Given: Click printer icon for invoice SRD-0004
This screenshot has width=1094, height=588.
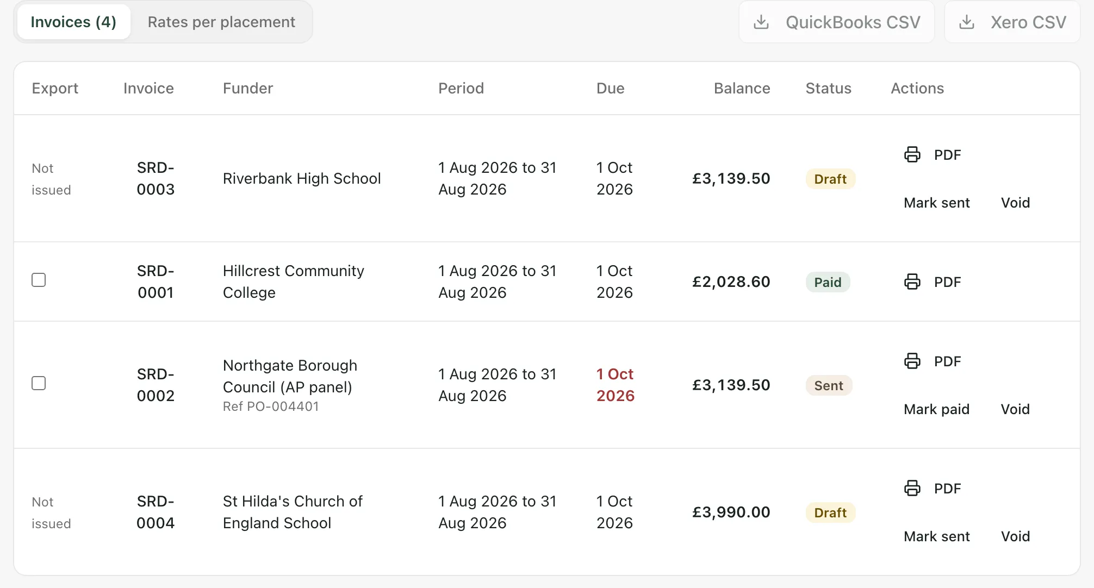Looking at the screenshot, I should 912,489.
